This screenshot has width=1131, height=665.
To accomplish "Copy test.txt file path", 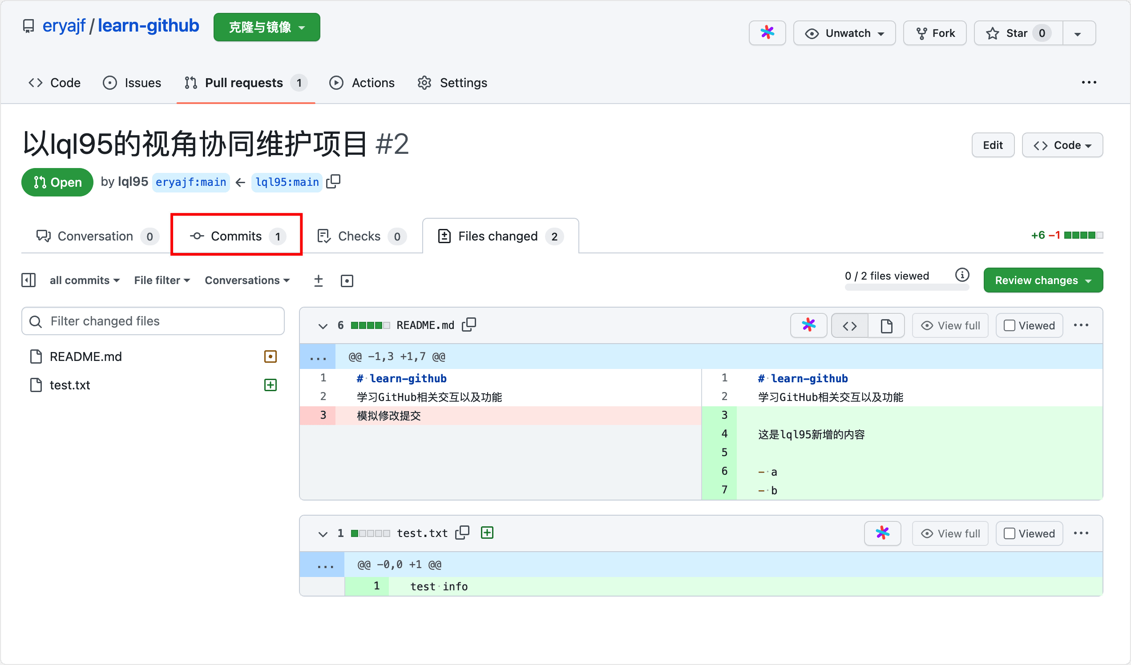I will [x=462, y=533].
